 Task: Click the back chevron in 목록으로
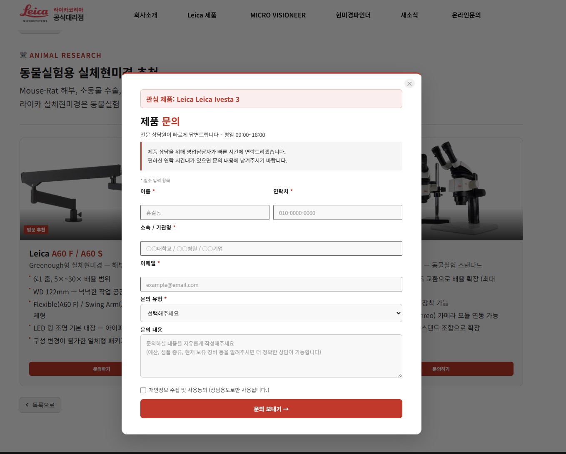tap(27, 405)
